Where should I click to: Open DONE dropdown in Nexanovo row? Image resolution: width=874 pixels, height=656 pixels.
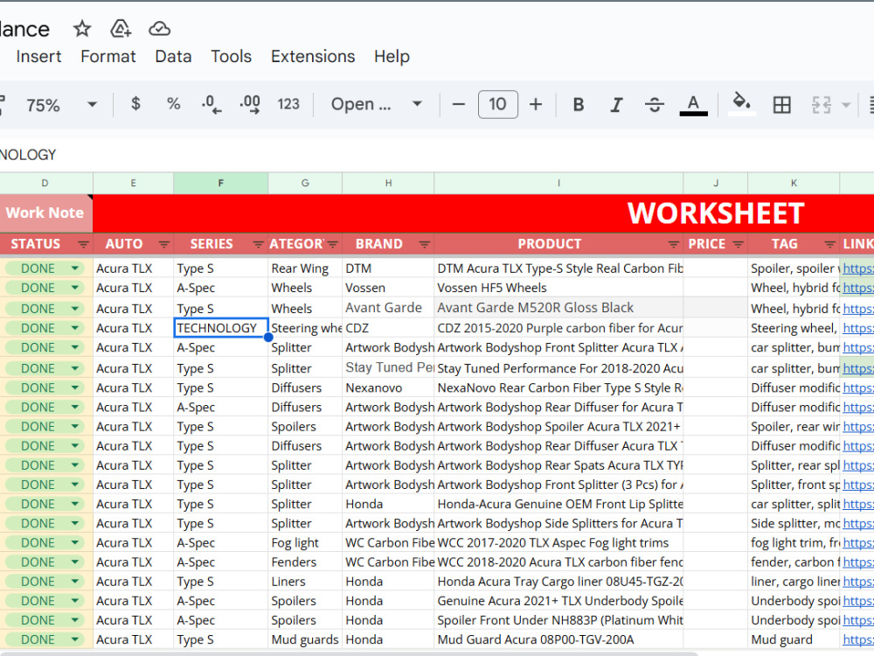point(74,387)
